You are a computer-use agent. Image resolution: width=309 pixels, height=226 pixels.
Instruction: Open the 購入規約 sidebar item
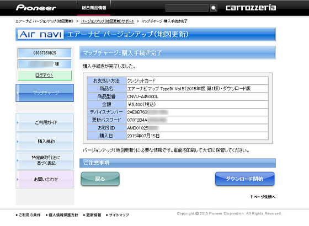[x=45, y=141]
